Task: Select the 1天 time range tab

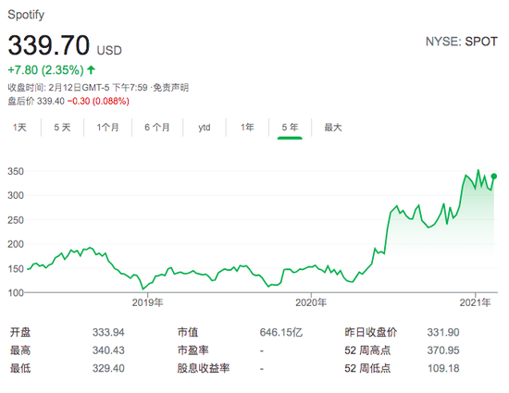Action: tap(19, 128)
